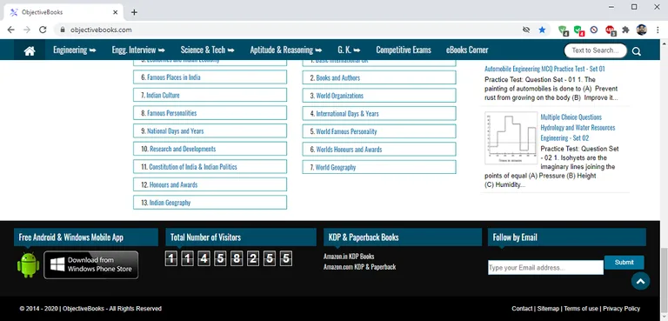Image resolution: width=668 pixels, height=321 pixels.
Task: Open Download from Windows Phone Store badge
Action: pos(91,264)
